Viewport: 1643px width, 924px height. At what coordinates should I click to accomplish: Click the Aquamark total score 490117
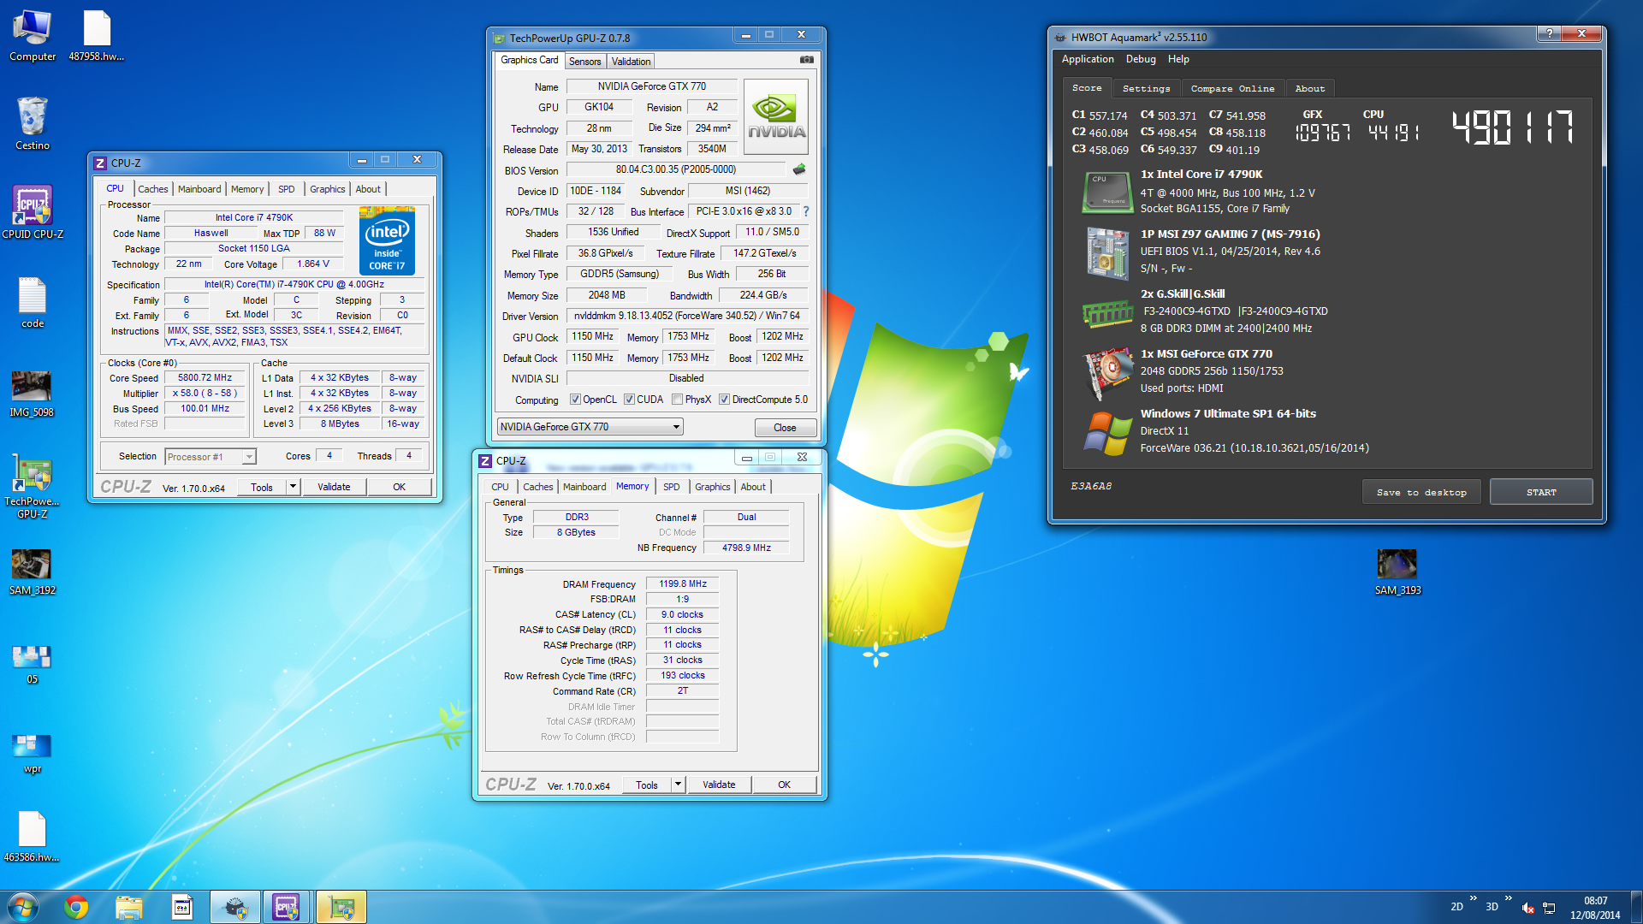[x=1513, y=127]
